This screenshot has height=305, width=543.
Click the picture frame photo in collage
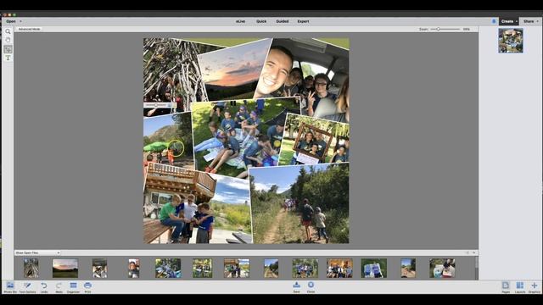(315, 140)
